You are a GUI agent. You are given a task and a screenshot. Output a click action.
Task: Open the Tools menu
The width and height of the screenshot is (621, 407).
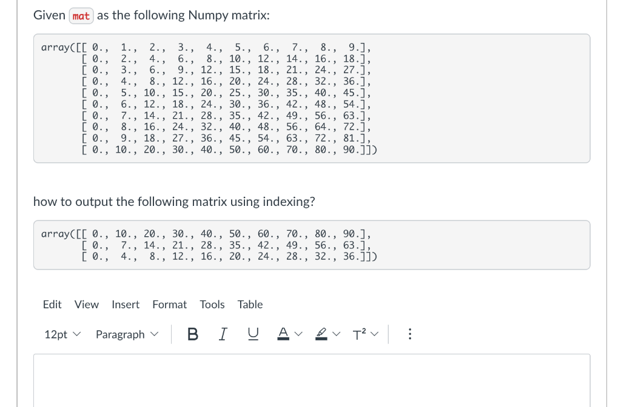click(x=212, y=305)
